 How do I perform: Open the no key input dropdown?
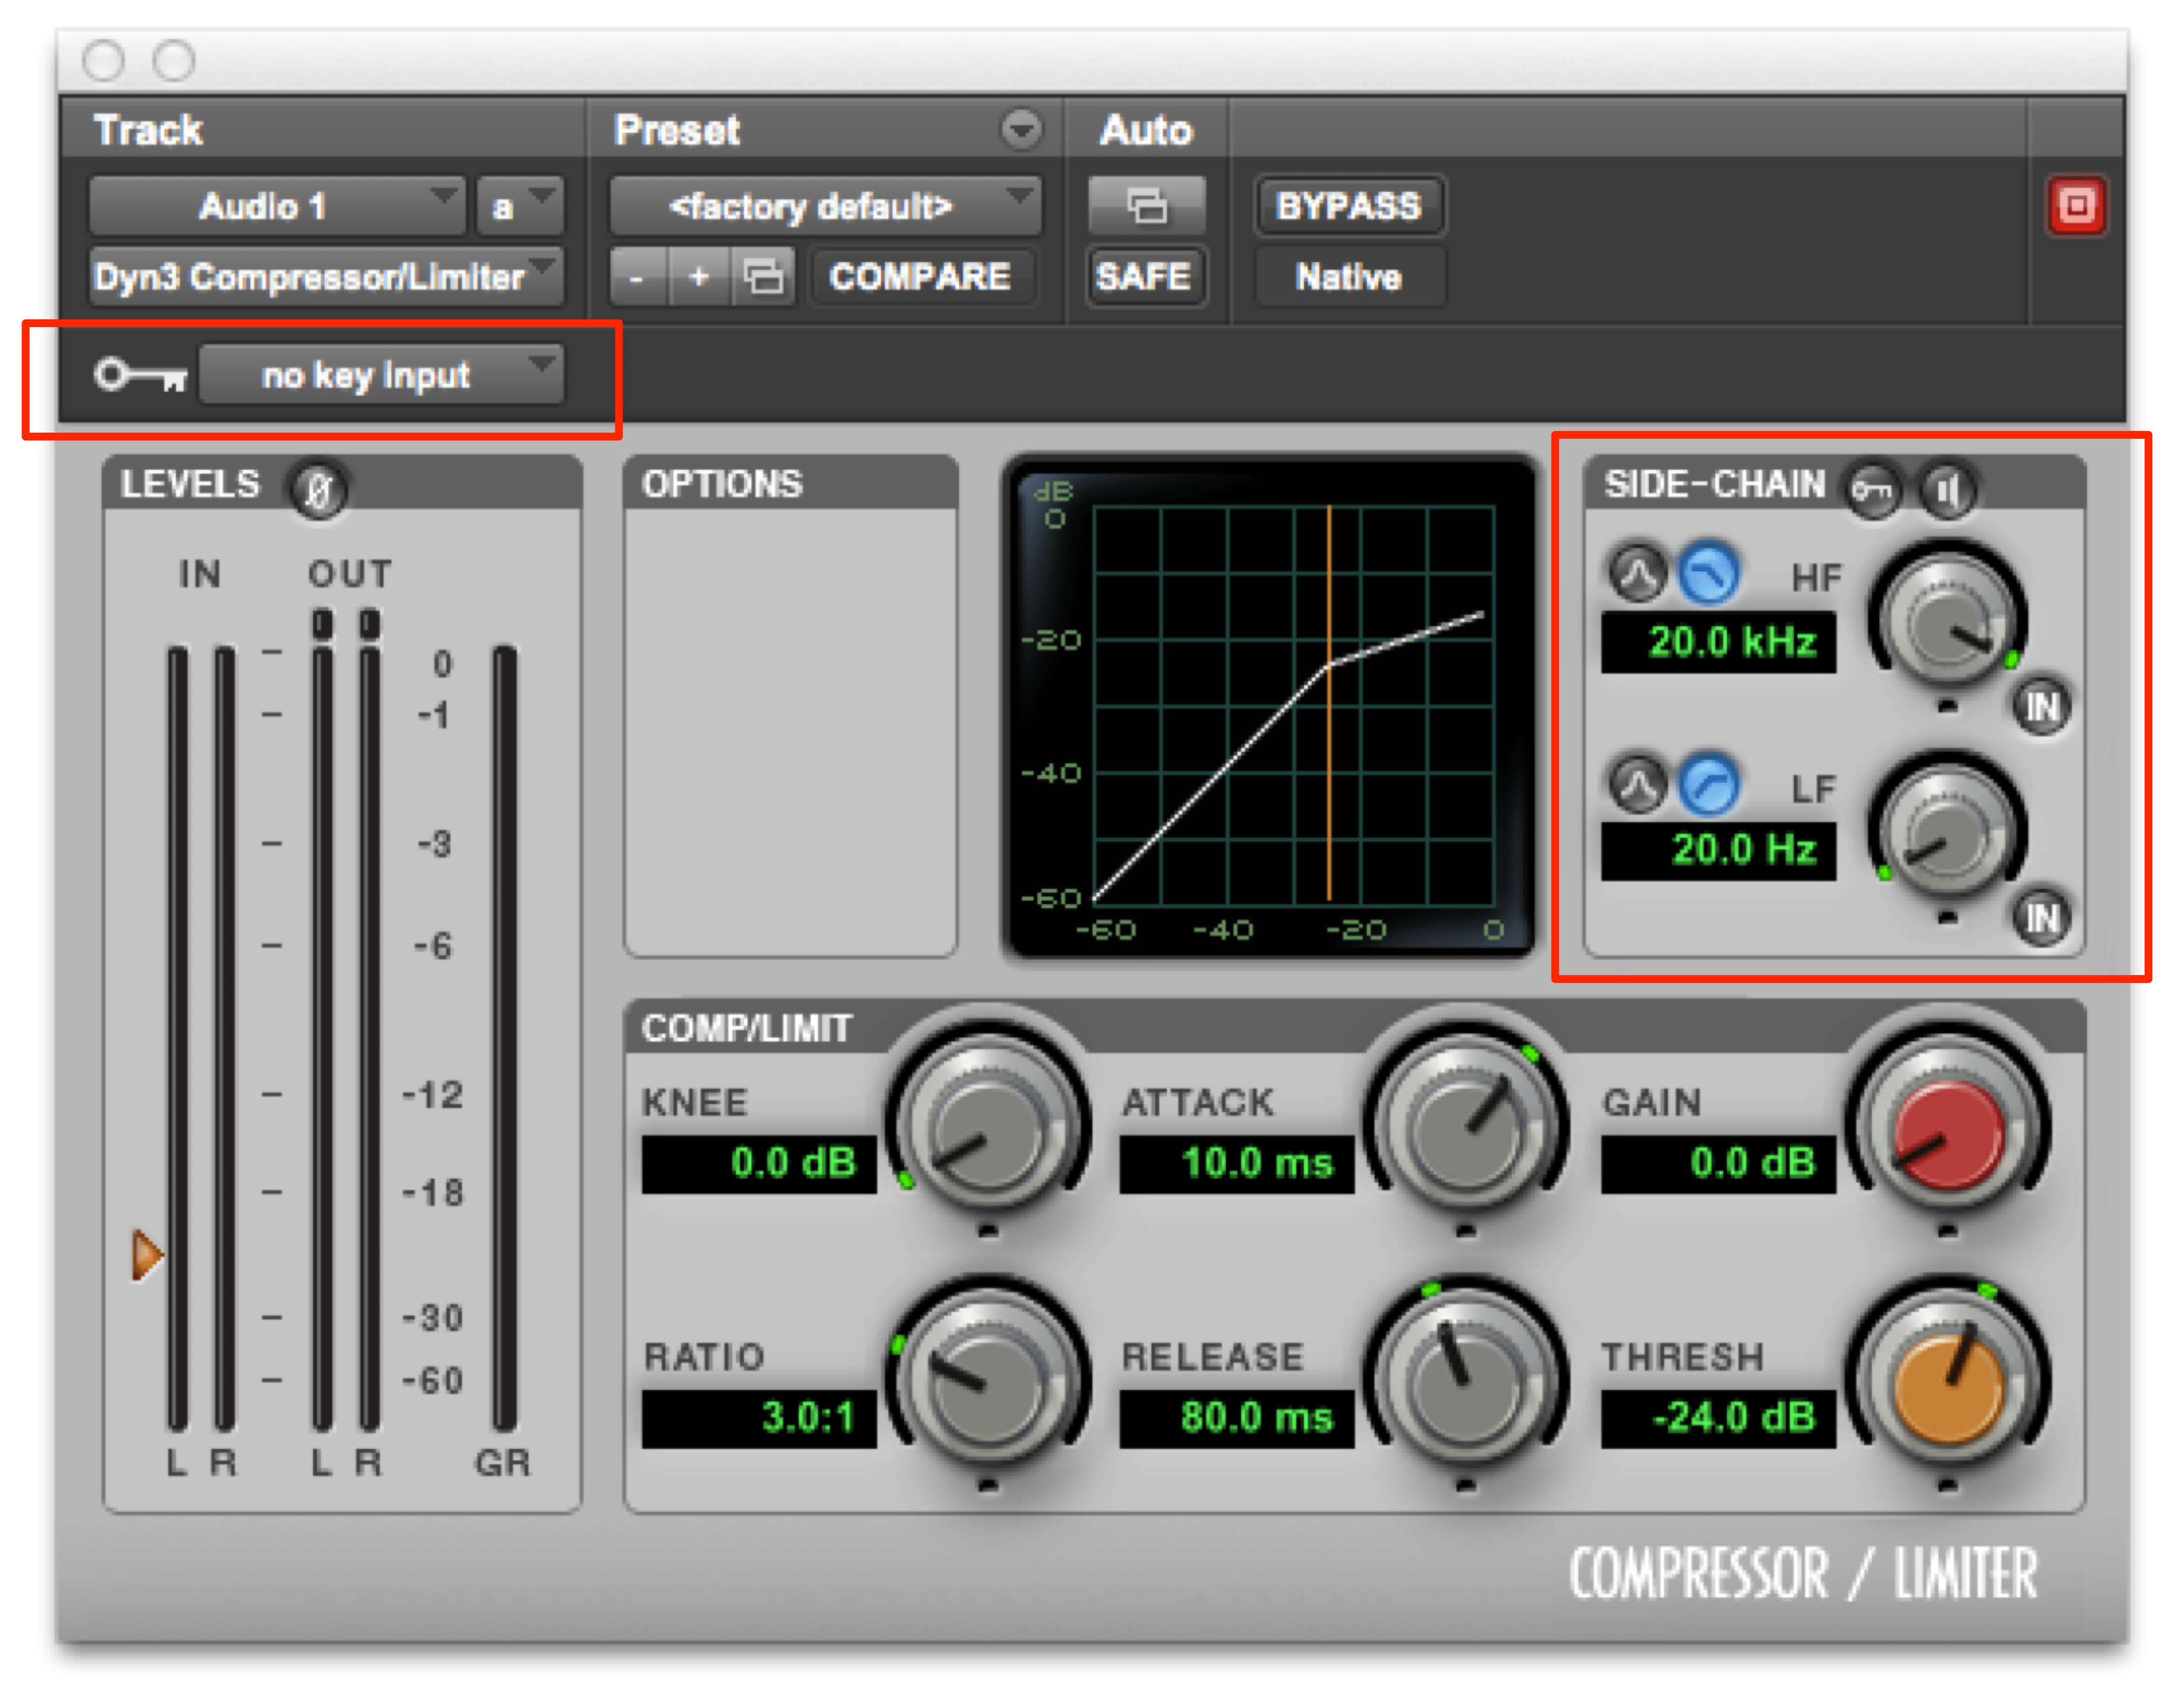382,375
